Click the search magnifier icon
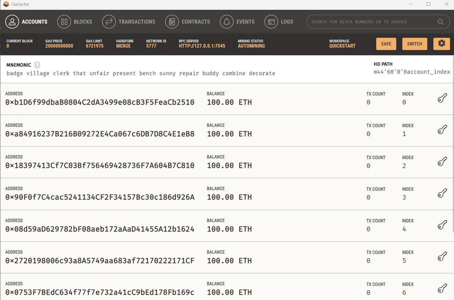Viewport: 454px width, 300px height. 441,22
